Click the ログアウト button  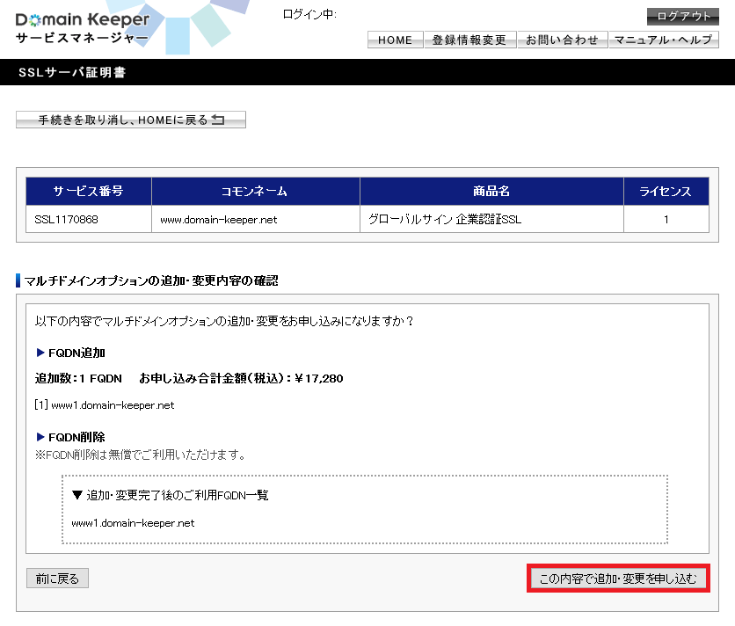point(682,17)
